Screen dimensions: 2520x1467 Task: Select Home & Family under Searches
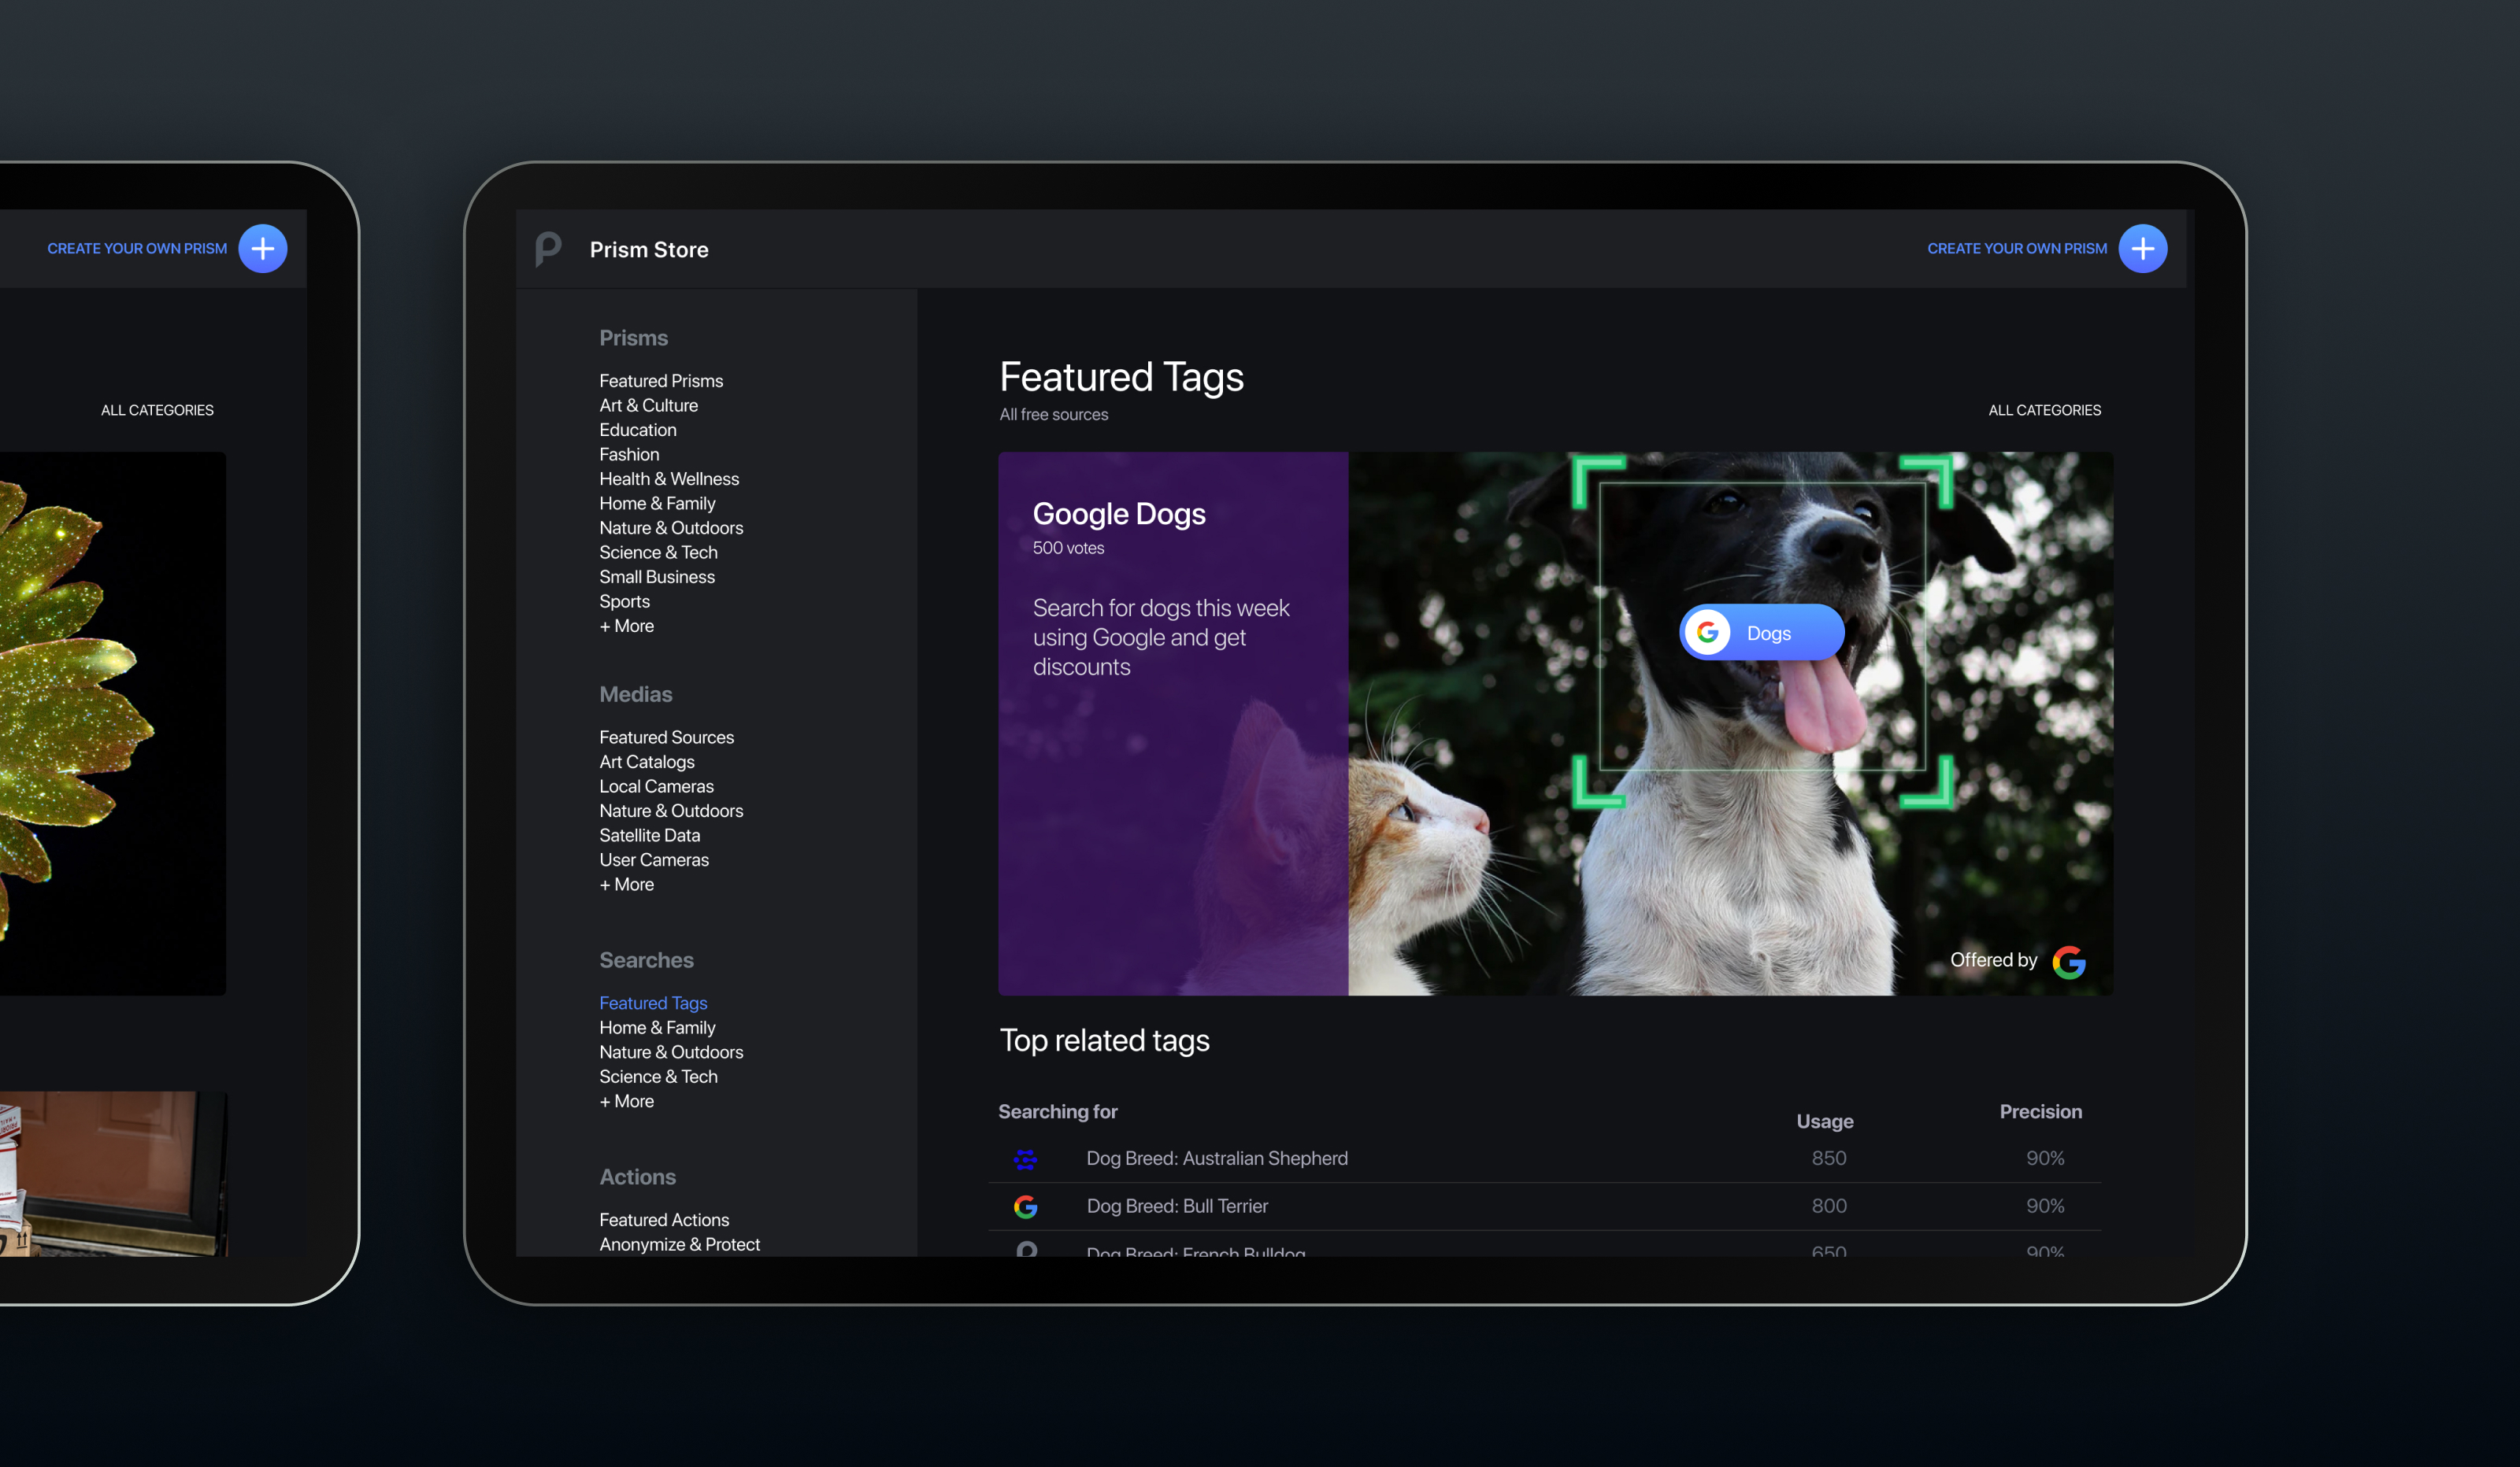[x=657, y=1027]
